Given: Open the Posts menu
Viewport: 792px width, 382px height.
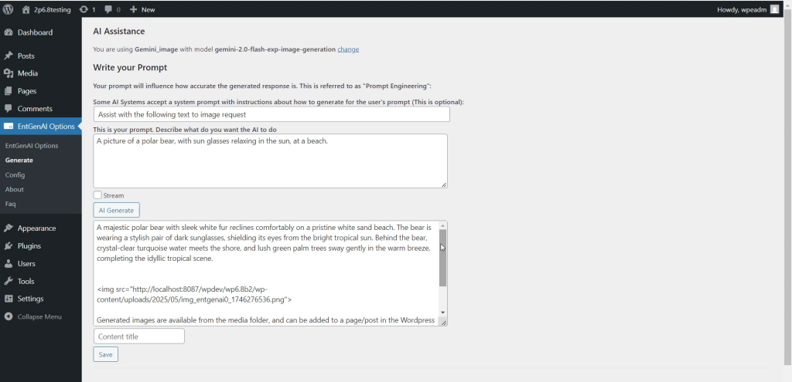Looking at the screenshot, I should [26, 56].
